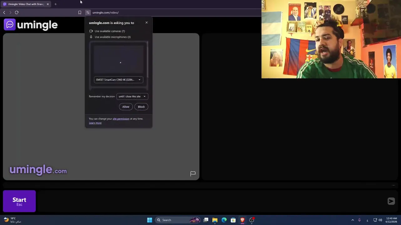Viewport: 401px width, 225px height.
Task: Show hidden system tray icons
Action: [352, 220]
